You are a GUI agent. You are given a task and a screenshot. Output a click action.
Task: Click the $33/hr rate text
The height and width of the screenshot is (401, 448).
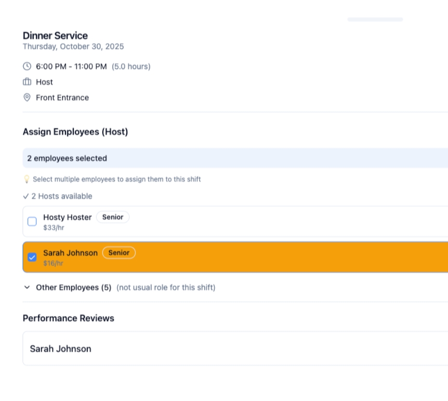(53, 227)
